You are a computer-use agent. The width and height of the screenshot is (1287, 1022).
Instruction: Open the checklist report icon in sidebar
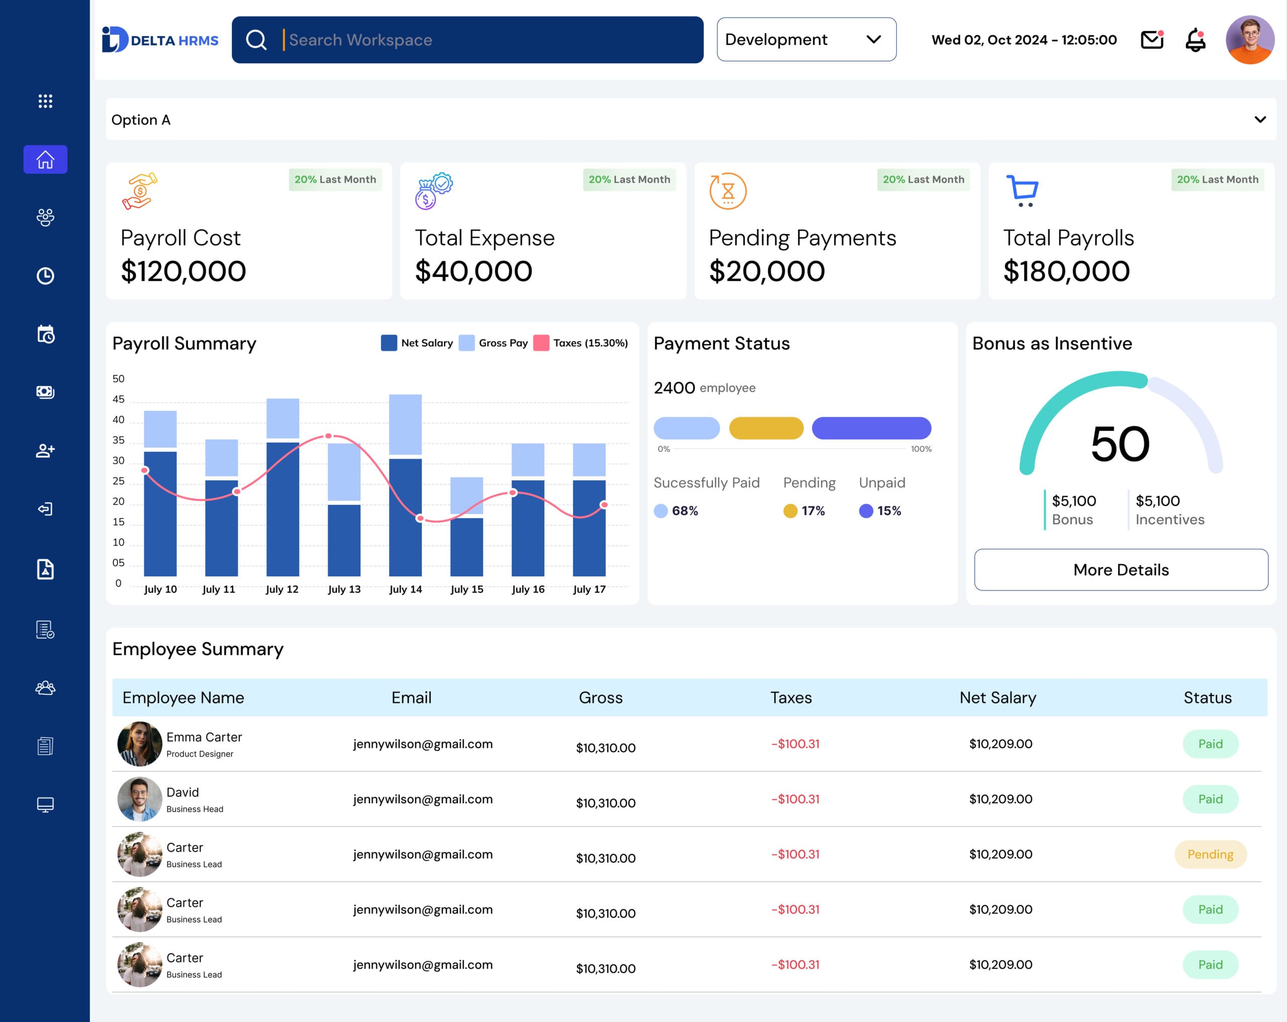[x=45, y=629]
